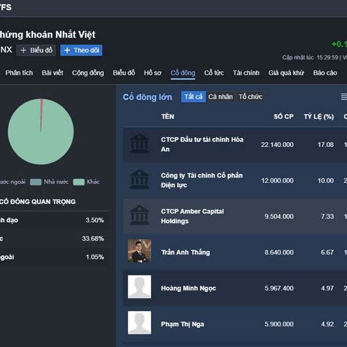Select the Tất cả filter

193,97
